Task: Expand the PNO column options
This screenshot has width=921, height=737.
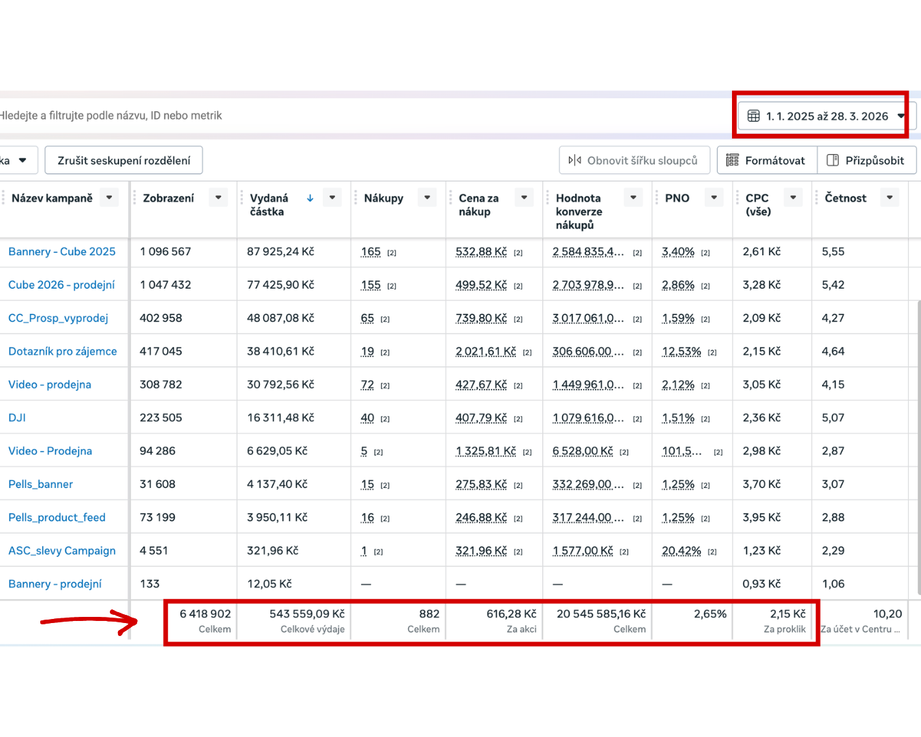Action: [x=714, y=198]
